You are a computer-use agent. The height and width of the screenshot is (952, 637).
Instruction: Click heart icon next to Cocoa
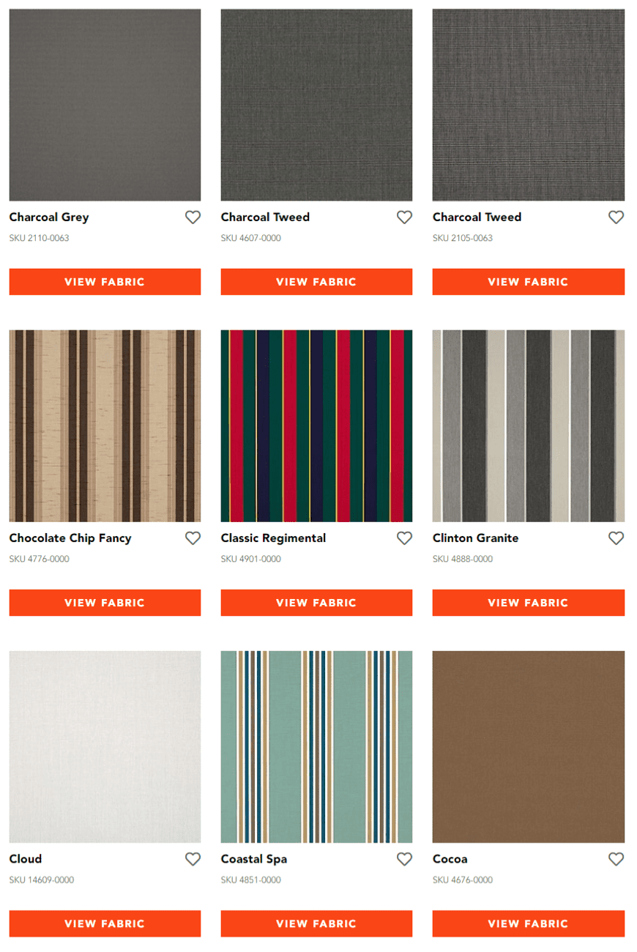tap(616, 859)
